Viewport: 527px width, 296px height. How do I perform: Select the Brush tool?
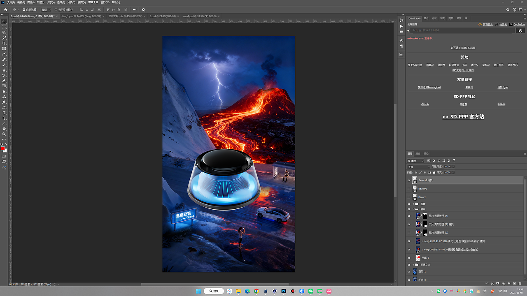pos(4,65)
